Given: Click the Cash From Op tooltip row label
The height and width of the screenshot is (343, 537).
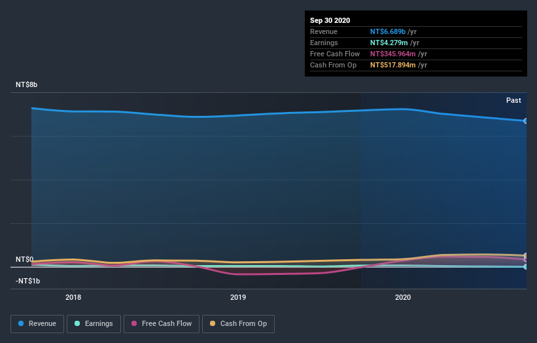Looking at the screenshot, I should coord(333,65).
